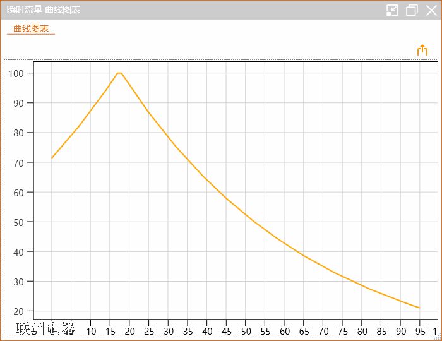Click the y-axis label 100
This screenshot has height=341, width=442.
(x=16, y=73)
